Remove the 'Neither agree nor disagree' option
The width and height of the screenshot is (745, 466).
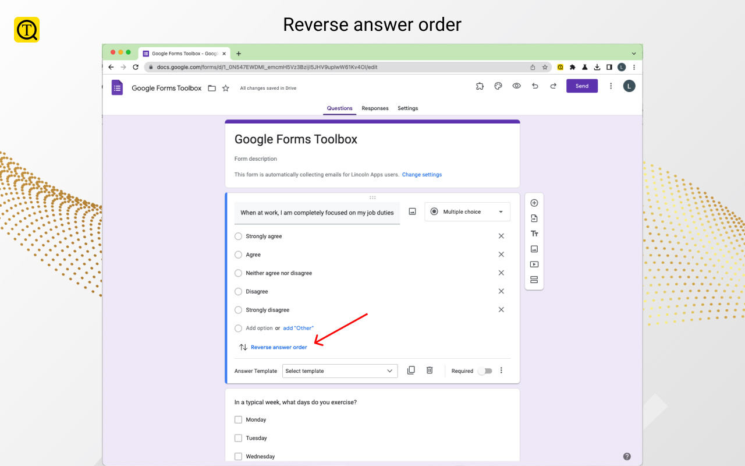pyautogui.click(x=501, y=273)
